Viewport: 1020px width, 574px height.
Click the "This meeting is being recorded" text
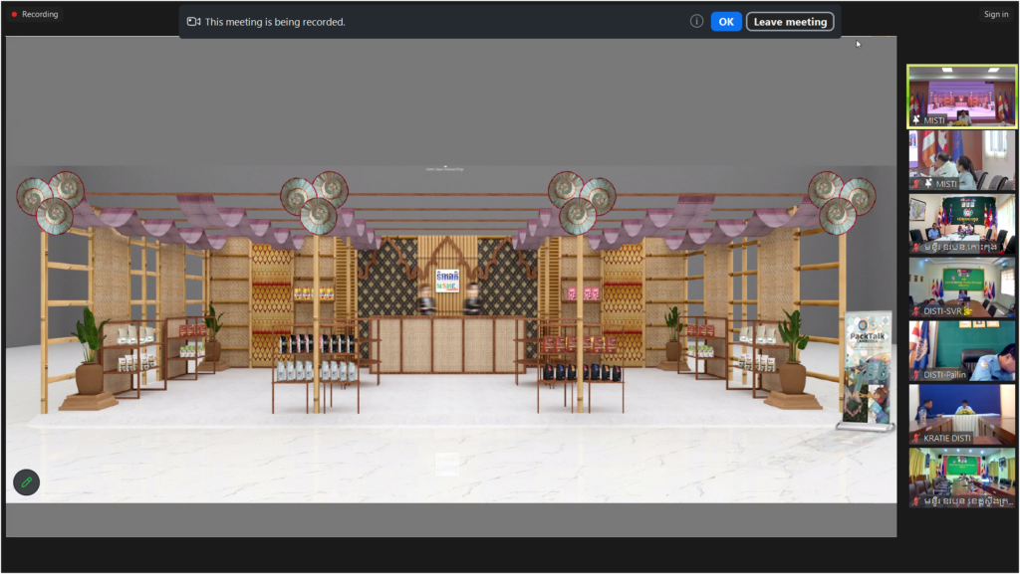tap(275, 22)
